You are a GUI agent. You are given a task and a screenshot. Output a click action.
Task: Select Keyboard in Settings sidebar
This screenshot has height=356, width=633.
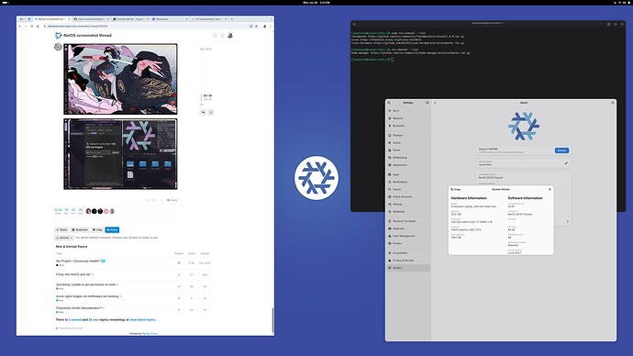[x=408, y=228]
